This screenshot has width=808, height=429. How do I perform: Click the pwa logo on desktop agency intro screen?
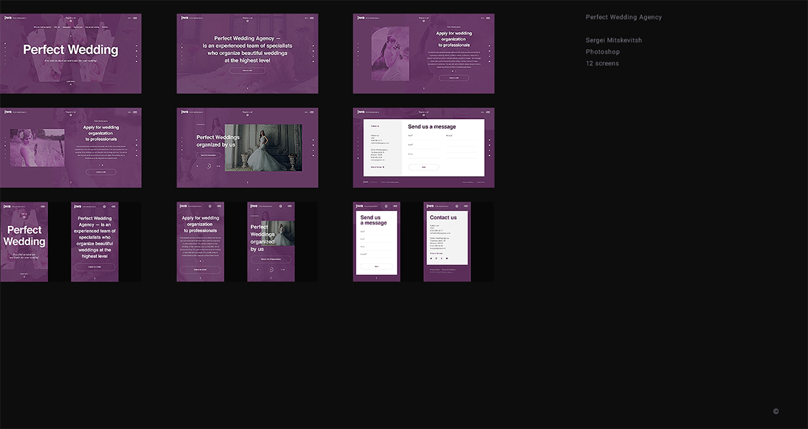[x=185, y=18]
